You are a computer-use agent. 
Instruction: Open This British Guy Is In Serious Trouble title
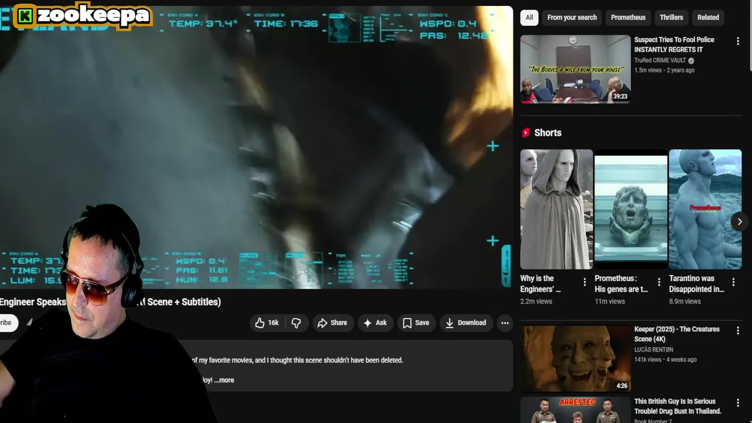677,407
